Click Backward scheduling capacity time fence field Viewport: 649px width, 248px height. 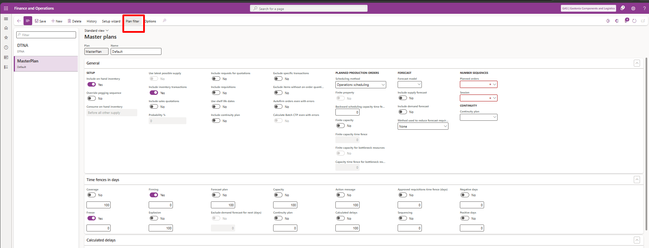pos(347,112)
